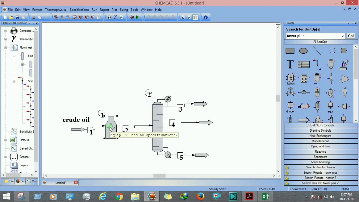Collapse the Flowsheet tree node

click(6, 48)
